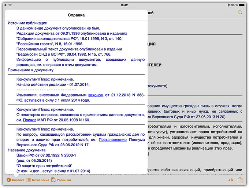Screen dimensions: 249x188
Task: Tap '"О защите прав потребителей"' title line
Action: [44, 166]
